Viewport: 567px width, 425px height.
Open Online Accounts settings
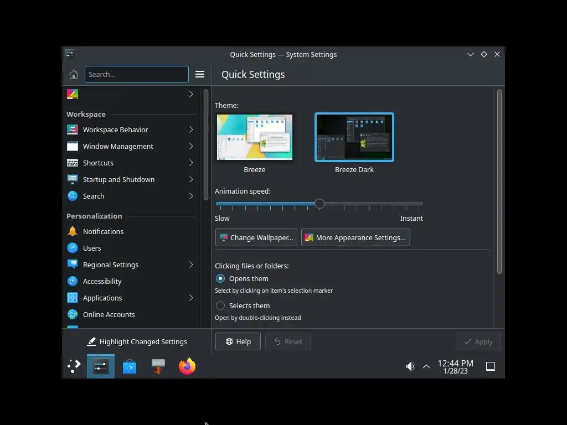pos(131,314)
